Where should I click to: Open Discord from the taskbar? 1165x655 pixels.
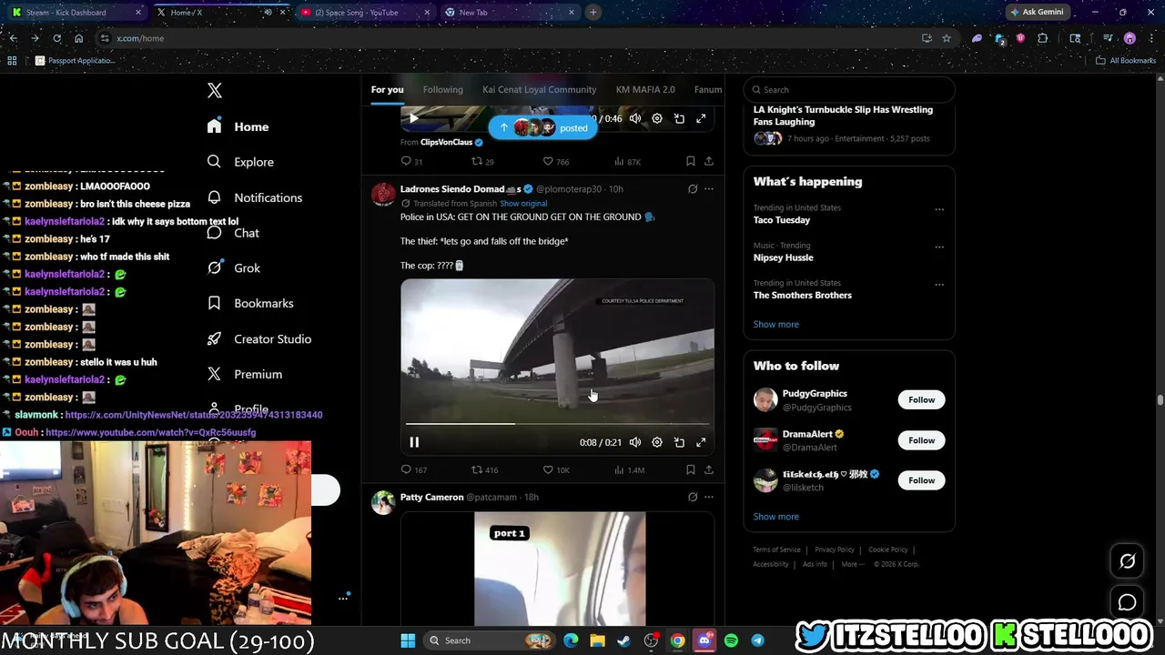pyautogui.click(x=704, y=640)
